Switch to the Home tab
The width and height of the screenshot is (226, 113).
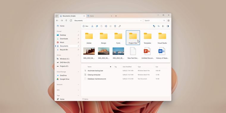[x=100, y=16]
